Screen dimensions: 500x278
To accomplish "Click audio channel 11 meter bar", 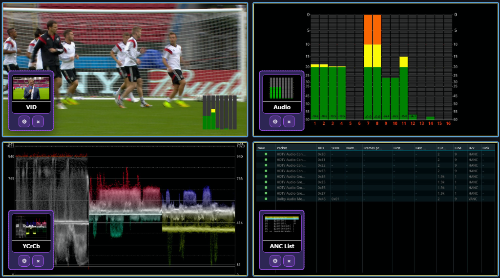I will 404,88.
